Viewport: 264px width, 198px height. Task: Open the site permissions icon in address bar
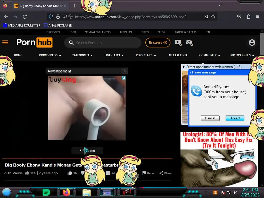pyautogui.click(x=65, y=17)
